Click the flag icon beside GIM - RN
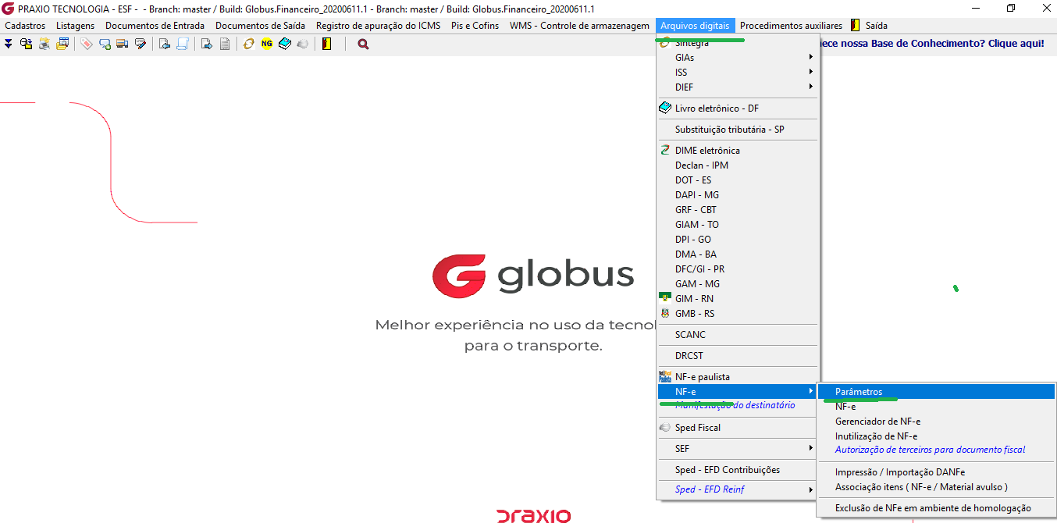This screenshot has height=523, width=1057. click(665, 298)
